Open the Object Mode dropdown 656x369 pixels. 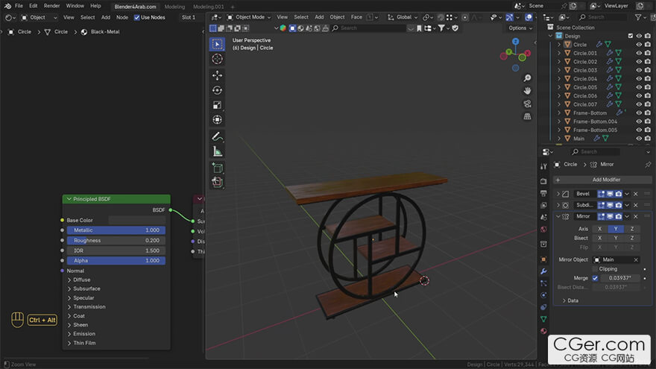tap(249, 17)
